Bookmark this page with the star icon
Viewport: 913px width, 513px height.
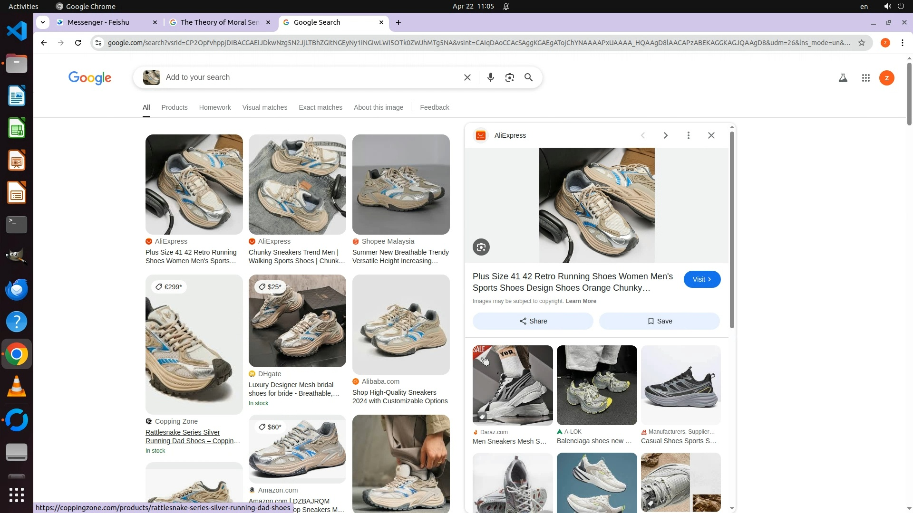tap(861, 43)
